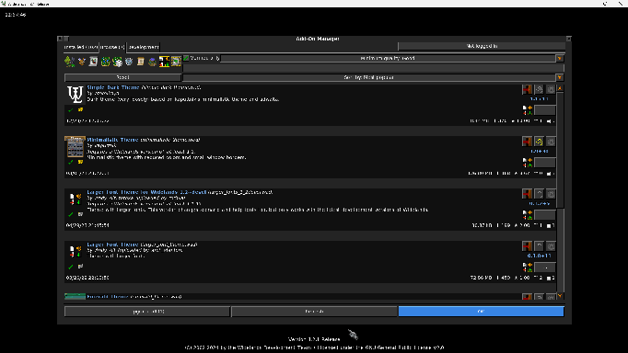Click the rightmost action icon in Larger Font Theme 1.2~devel row
The image size is (628, 353).
click(551, 194)
